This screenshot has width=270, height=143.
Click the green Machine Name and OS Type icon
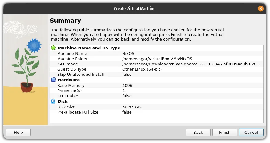54,48
